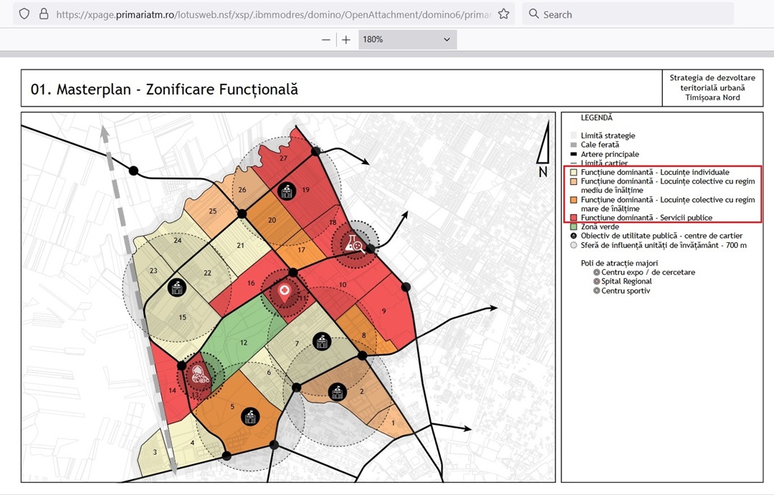This screenshot has height=495, width=774.
Task: Click the LEGENDĂ heading text
Action: pos(596,117)
